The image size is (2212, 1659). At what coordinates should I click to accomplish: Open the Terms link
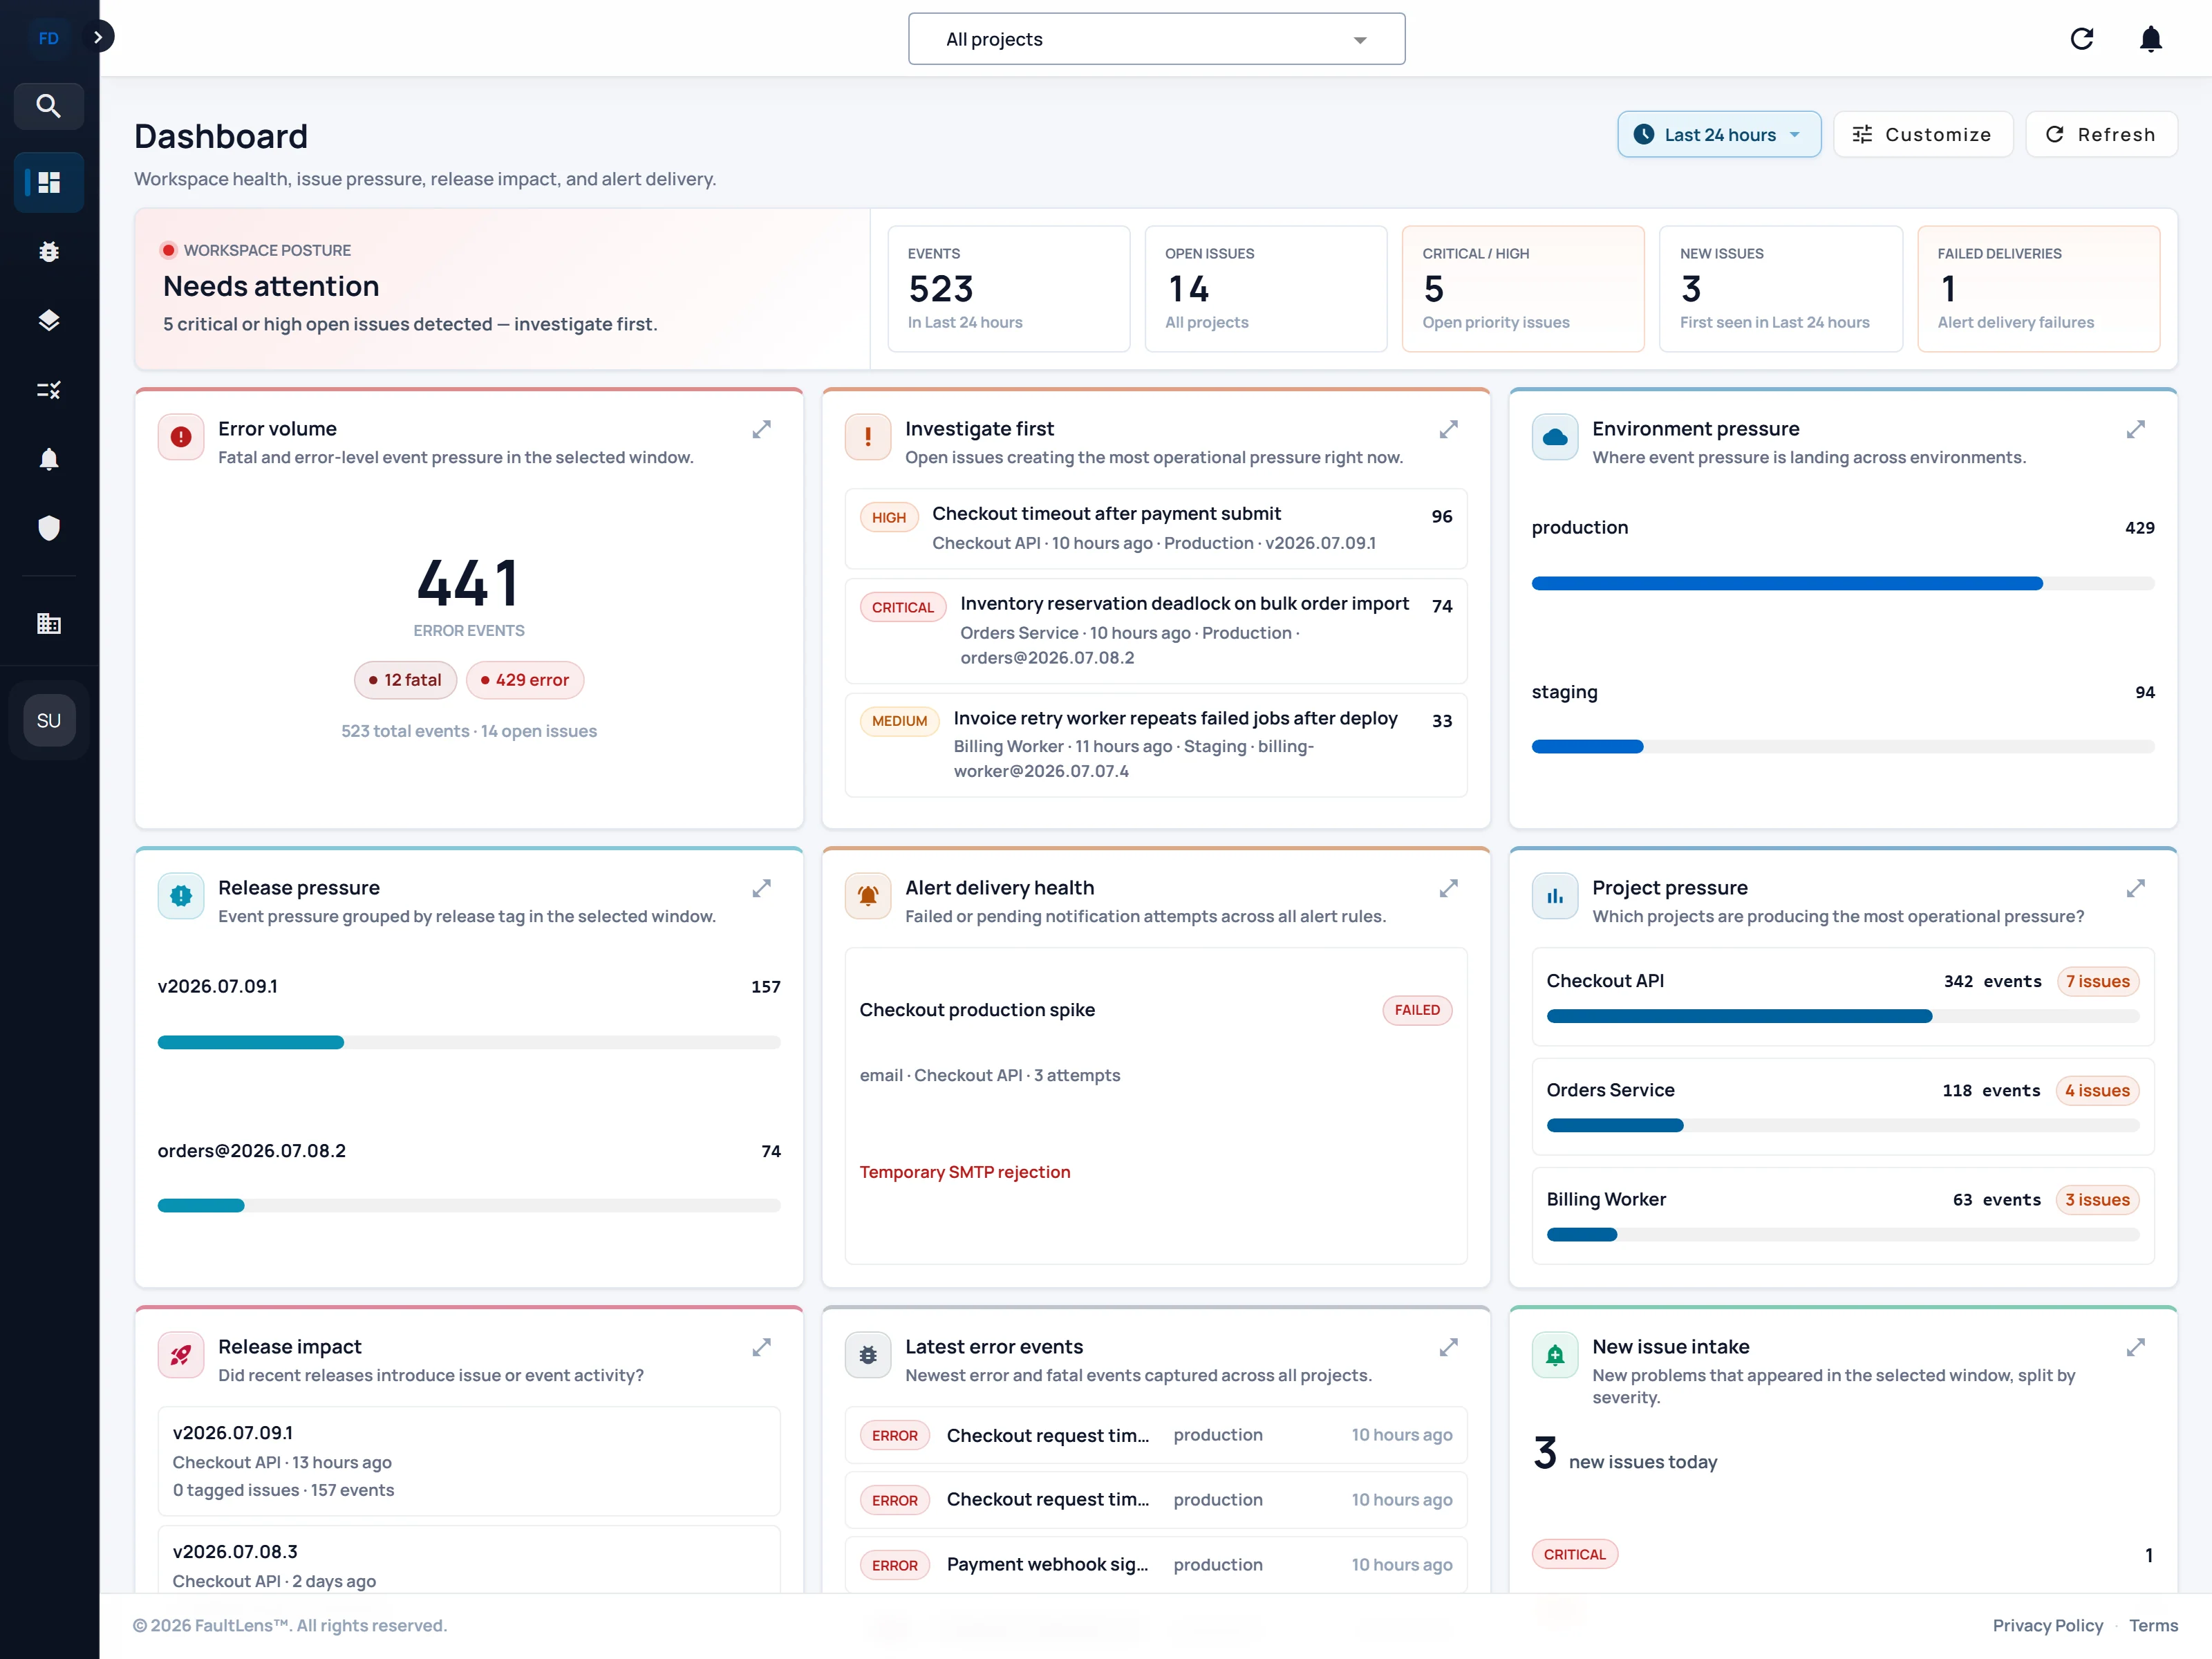[x=2153, y=1626]
